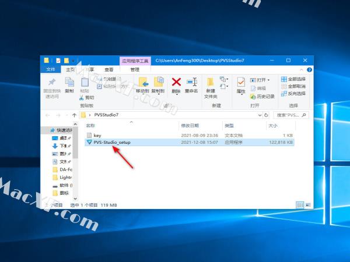Click Invert selection in the ribbon

pos(293,94)
